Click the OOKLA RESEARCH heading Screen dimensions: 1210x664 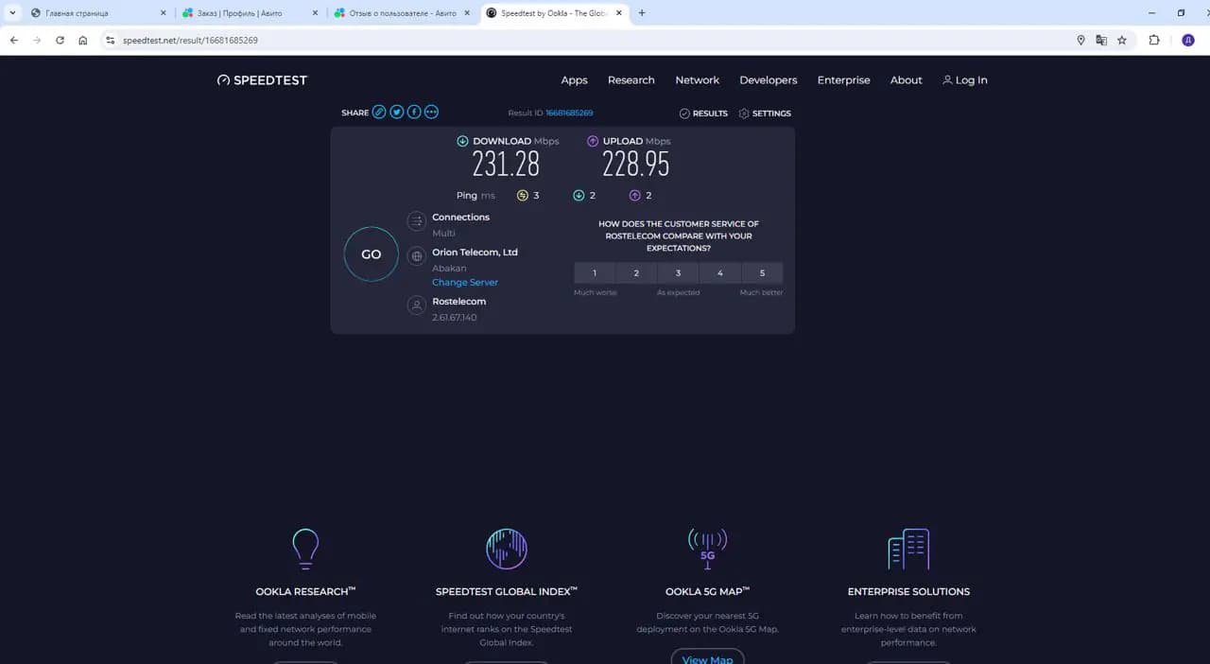pyautogui.click(x=305, y=592)
